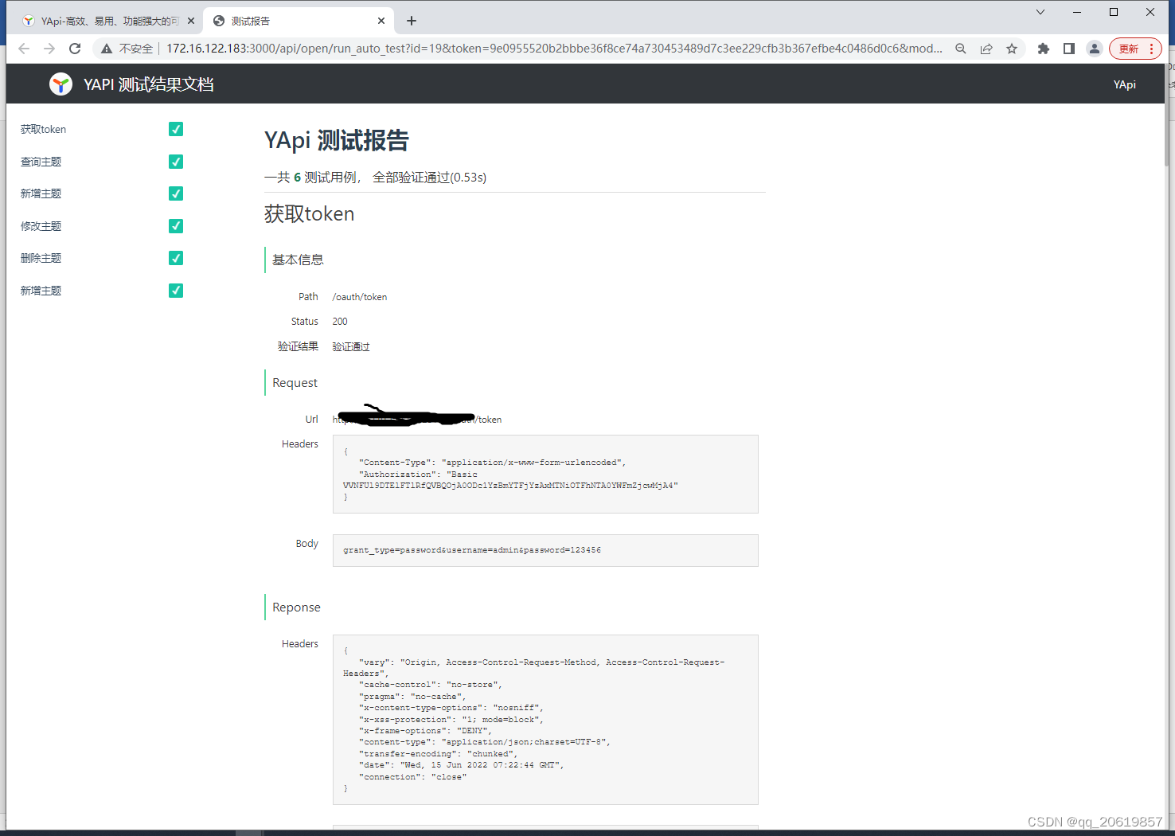
Task: Click the checkmark next to 查询主题
Action: 176,162
